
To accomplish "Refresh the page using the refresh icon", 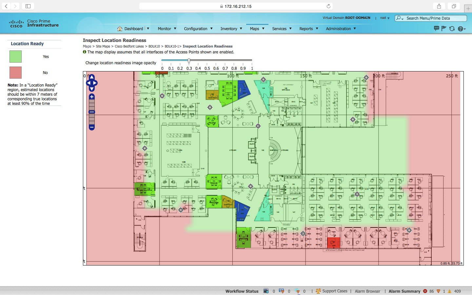I will pos(452,29).
